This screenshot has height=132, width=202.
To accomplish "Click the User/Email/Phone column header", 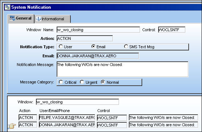I will (55, 111).
